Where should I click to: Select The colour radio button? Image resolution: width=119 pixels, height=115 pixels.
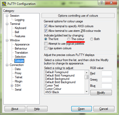(x=69, y=39)
